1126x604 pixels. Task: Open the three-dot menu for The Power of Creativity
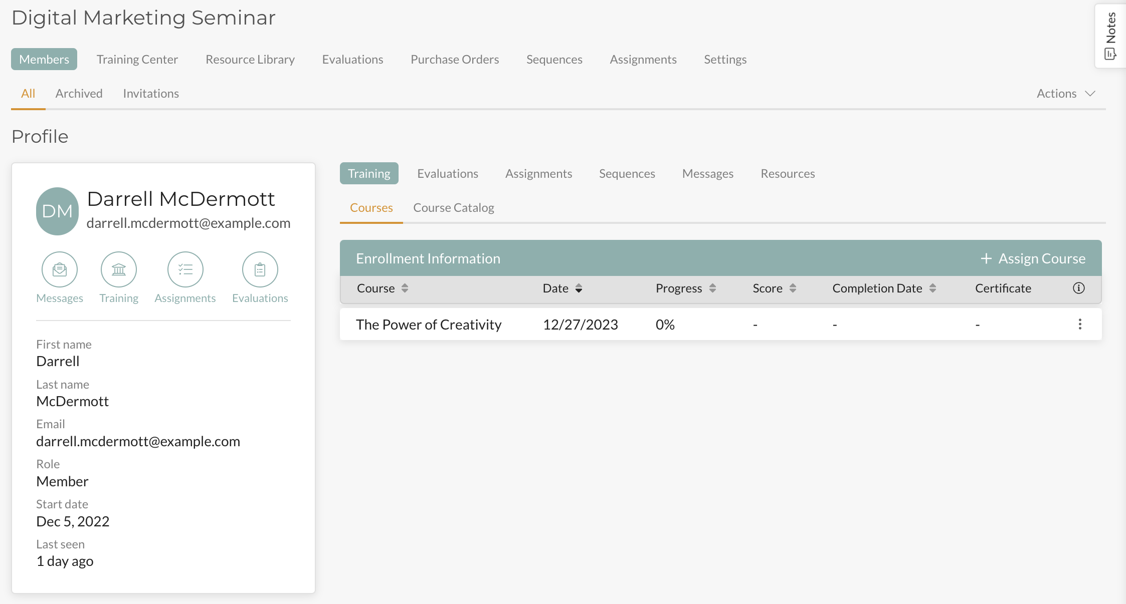pos(1079,324)
